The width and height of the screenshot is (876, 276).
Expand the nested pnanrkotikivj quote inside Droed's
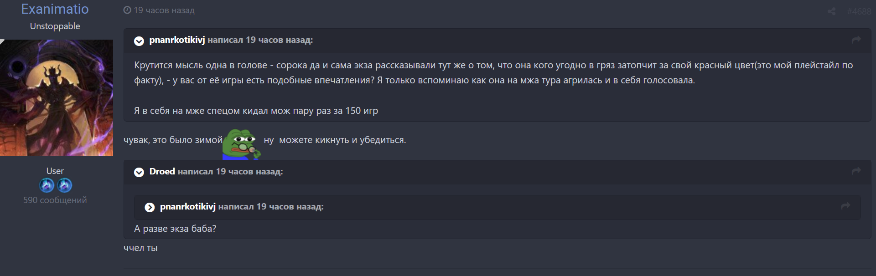click(x=150, y=207)
